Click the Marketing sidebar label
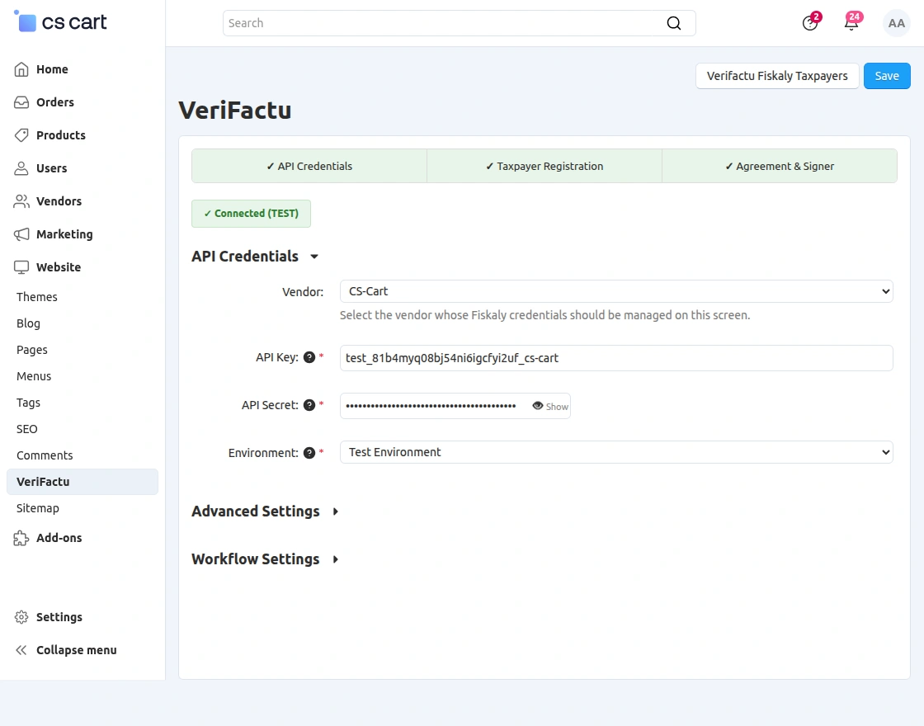Image resolution: width=924 pixels, height=726 pixels. point(65,234)
